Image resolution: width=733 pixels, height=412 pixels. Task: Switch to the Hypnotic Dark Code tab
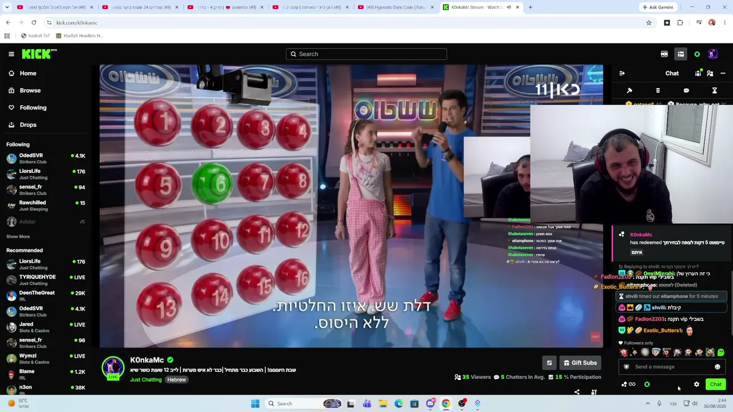pos(396,7)
